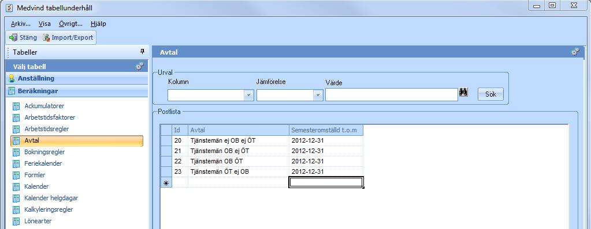Select Feriekalender in the table list
Screen dimensions: 591x229
coord(43,163)
